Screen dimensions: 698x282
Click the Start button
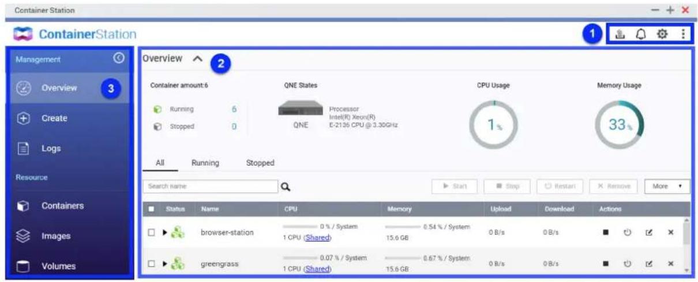pos(455,186)
